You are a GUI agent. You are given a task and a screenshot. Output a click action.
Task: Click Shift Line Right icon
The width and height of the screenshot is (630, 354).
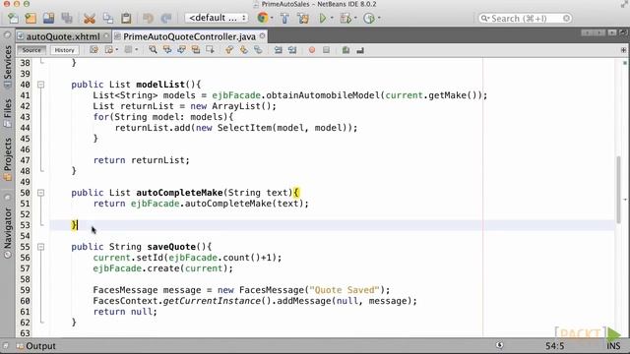point(292,50)
